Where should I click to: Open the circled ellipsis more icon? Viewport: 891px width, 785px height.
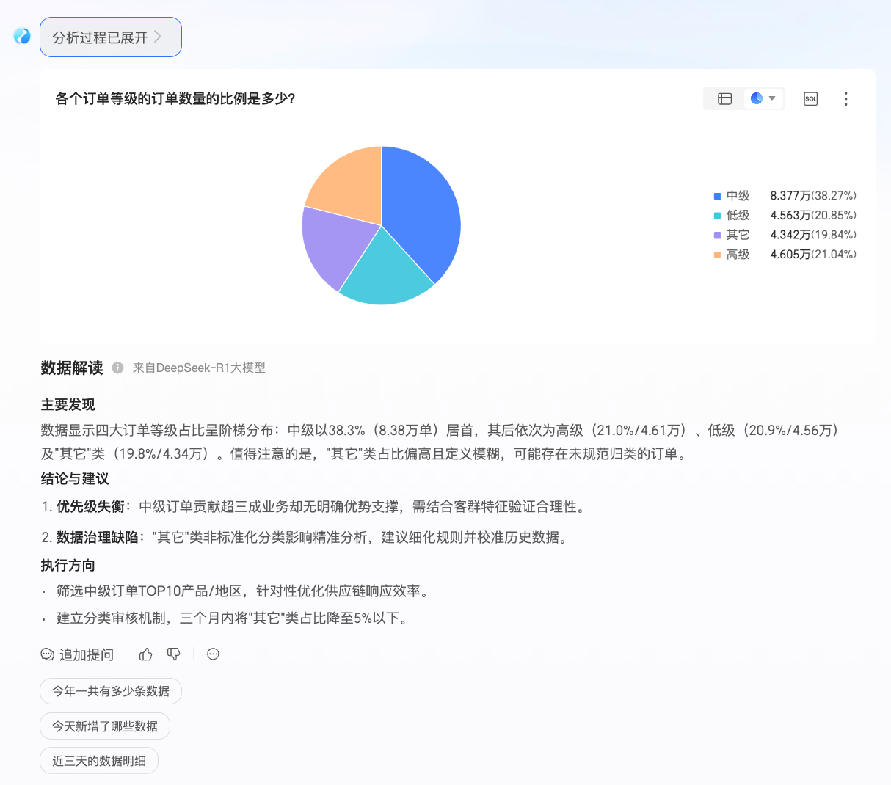pos(213,654)
